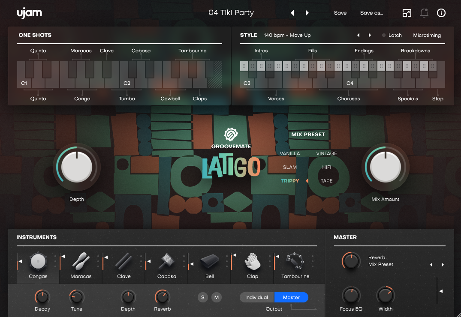Viewport: 461px width, 317px height.
Task: Select the Cabasa instrument icon
Action: pyautogui.click(x=166, y=260)
